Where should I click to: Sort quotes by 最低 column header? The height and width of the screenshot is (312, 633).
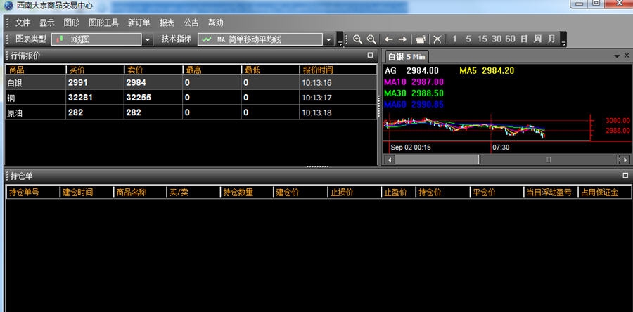(270, 70)
